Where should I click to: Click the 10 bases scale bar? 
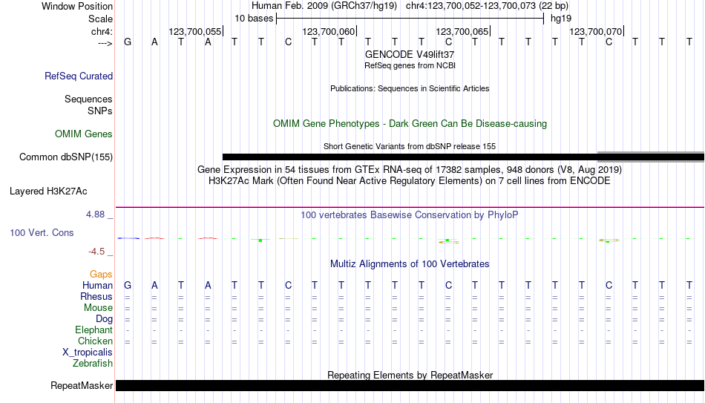(x=410, y=19)
